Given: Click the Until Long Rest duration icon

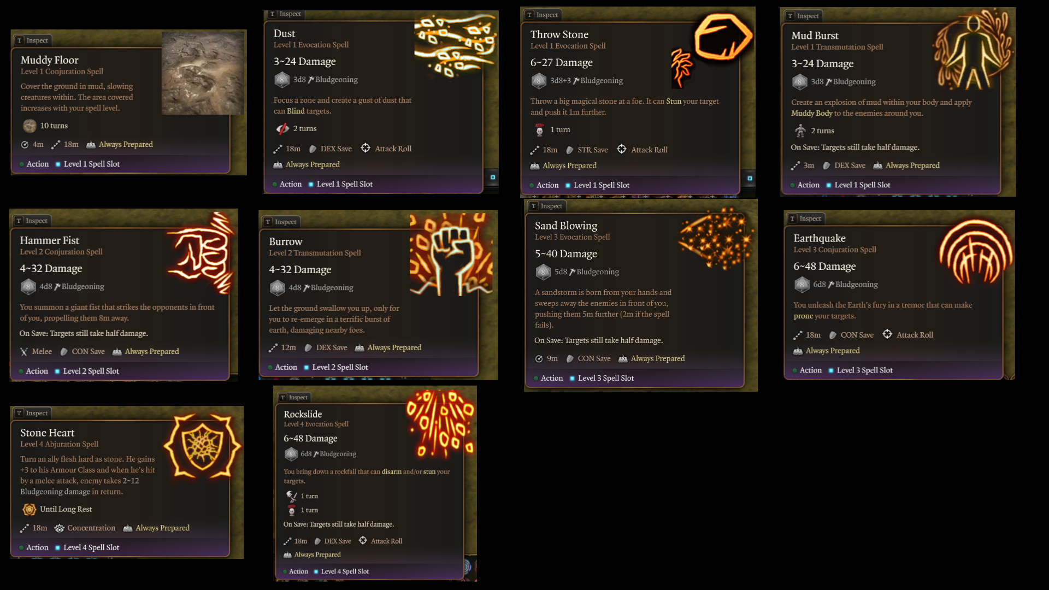Looking at the screenshot, I should 29,509.
